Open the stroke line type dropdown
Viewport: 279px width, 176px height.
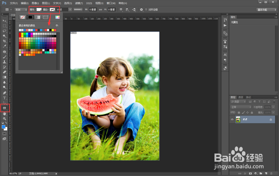(x=78, y=9)
